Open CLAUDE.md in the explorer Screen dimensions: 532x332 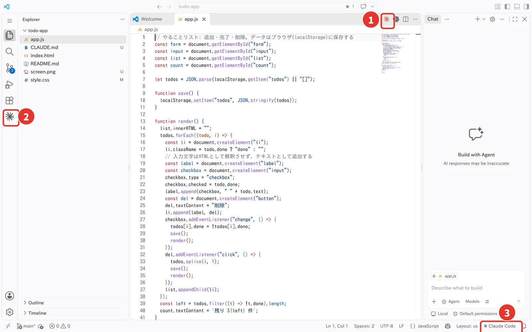(x=73, y=47)
